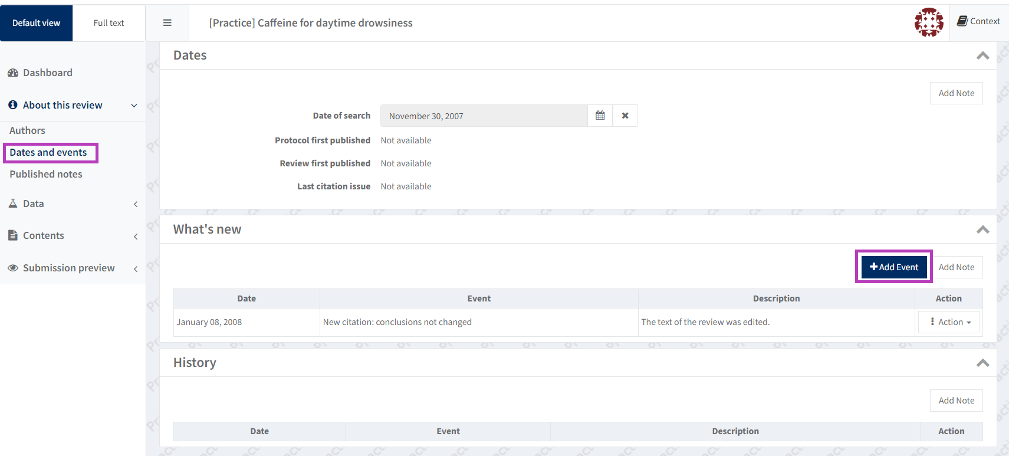This screenshot has height=456, width=1009.
Task: Open the Action dropdown for January event
Action: pos(949,322)
